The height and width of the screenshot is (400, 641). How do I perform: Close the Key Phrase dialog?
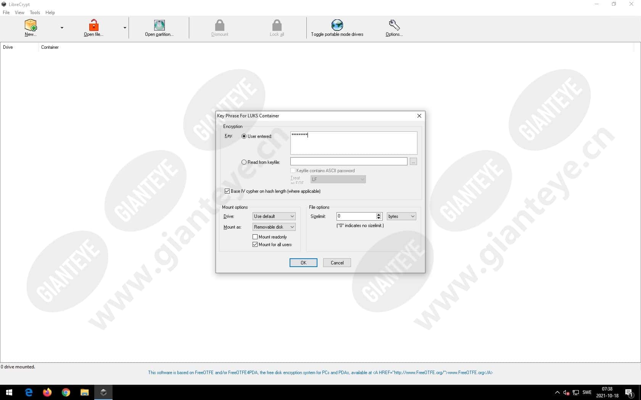pos(419,116)
